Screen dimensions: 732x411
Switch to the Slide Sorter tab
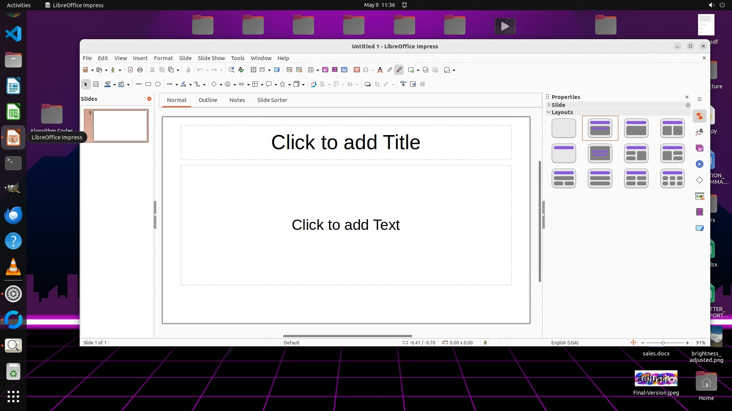[x=272, y=100]
